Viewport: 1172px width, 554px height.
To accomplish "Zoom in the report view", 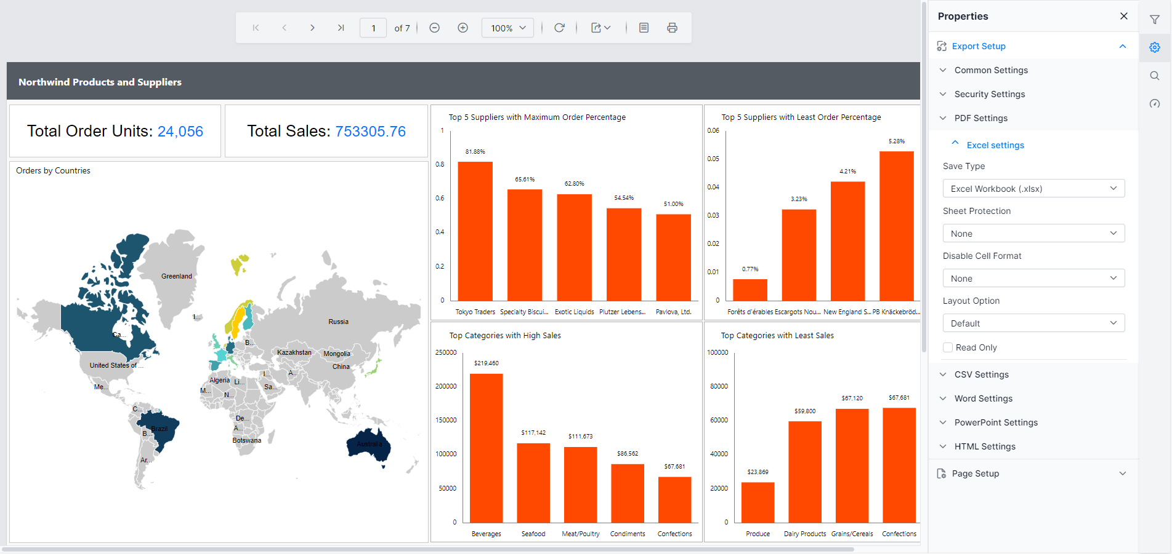I will point(463,28).
